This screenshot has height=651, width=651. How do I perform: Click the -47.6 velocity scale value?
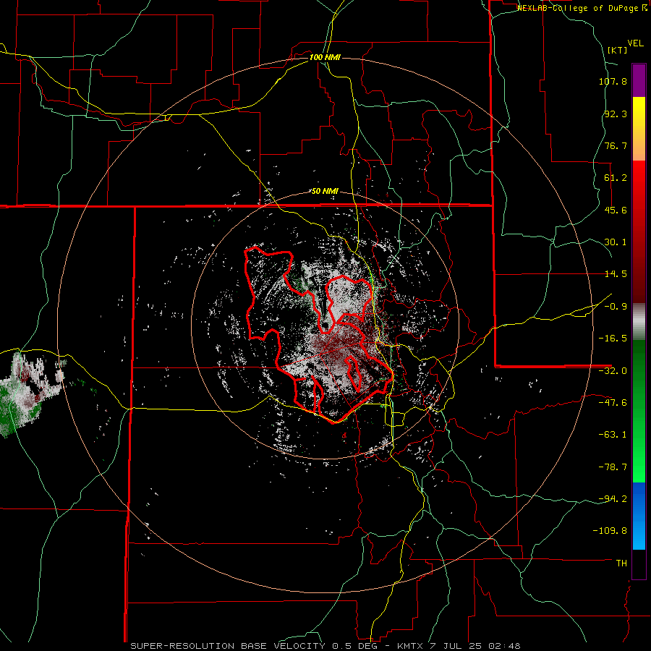point(613,403)
